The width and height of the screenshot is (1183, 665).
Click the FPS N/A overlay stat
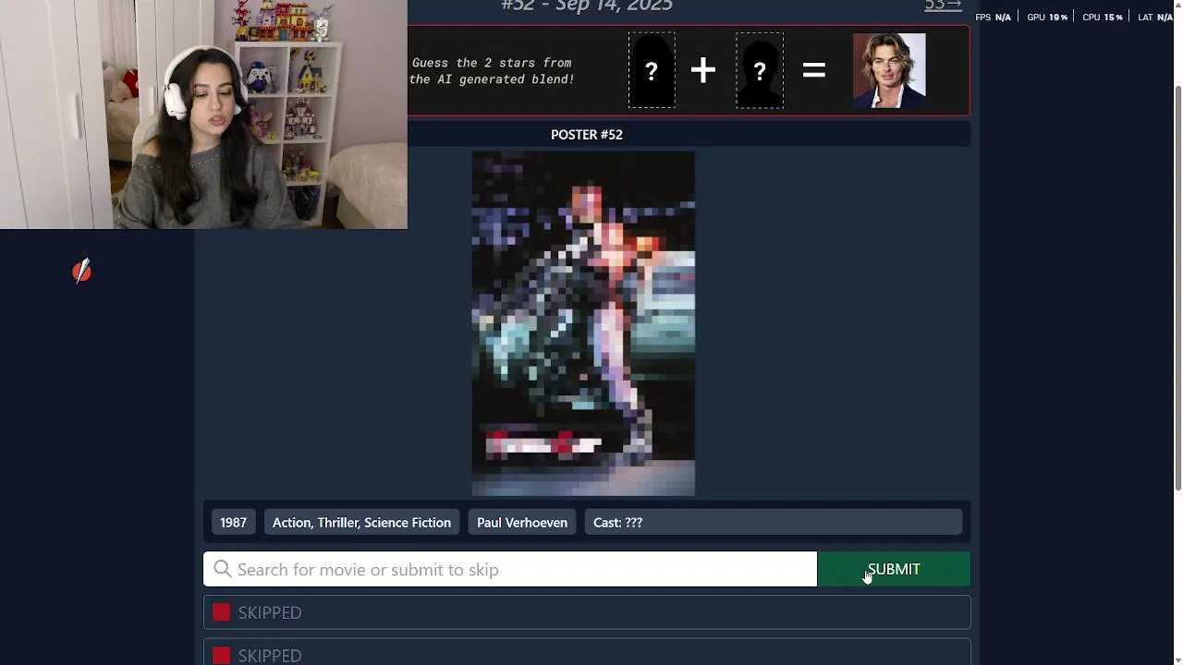point(994,17)
